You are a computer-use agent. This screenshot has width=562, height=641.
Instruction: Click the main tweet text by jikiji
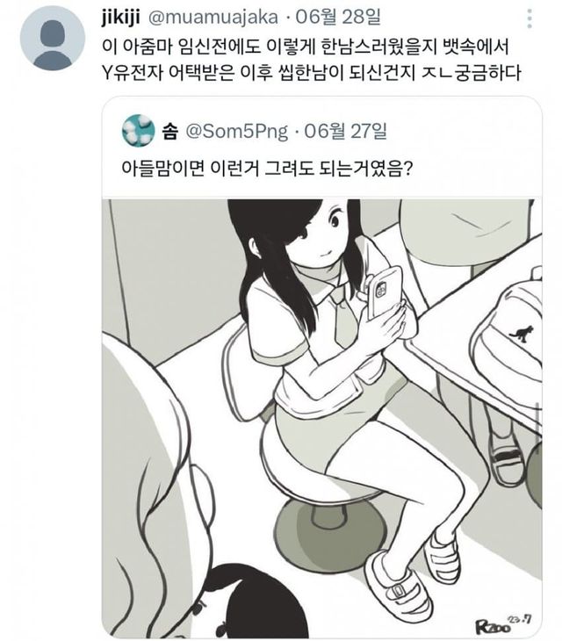pyautogui.click(x=311, y=60)
